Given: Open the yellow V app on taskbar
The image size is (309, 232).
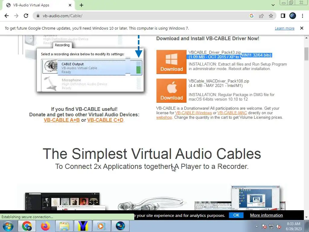Looking at the screenshot, I should [83, 226].
